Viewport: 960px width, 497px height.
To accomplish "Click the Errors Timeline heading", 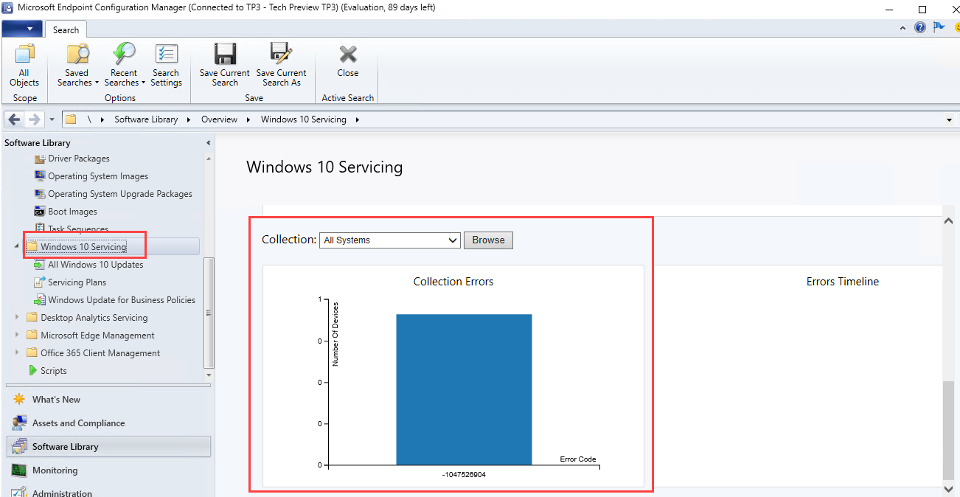I will 843,282.
